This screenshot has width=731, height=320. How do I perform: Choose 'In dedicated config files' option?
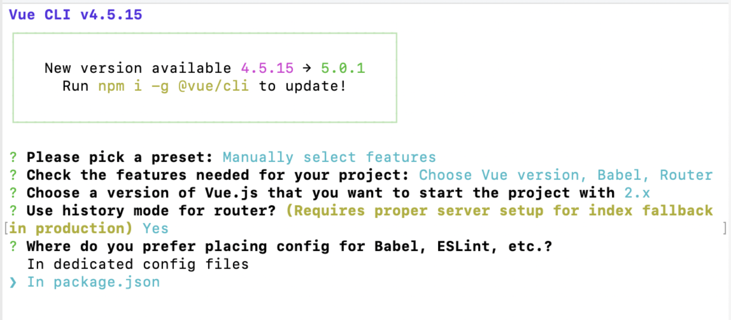click(x=138, y=264)
